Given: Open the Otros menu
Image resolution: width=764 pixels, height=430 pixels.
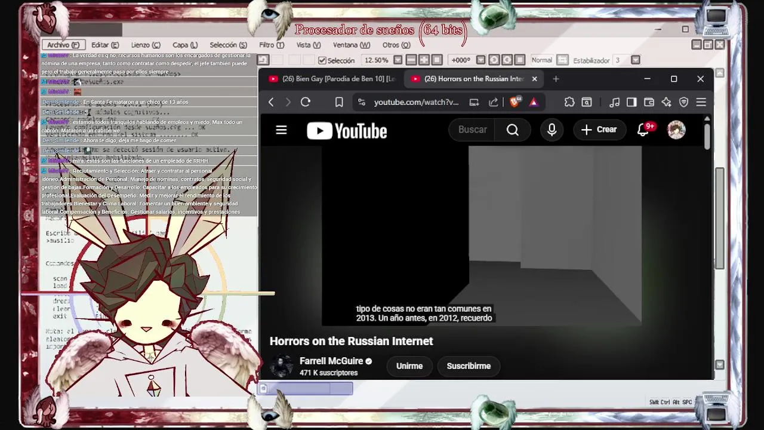Looking at the screenshot, I should (x=396, y=45).
